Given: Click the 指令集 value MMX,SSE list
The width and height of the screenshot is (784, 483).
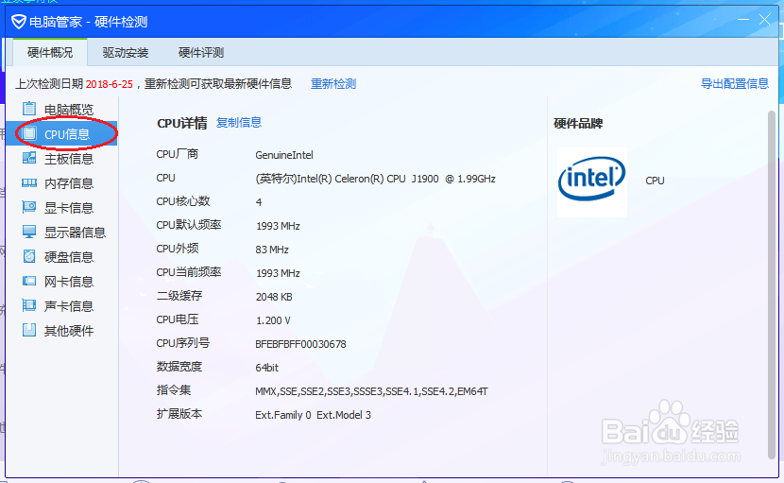Looking at the screenshot, I should [x=371, y=391].
